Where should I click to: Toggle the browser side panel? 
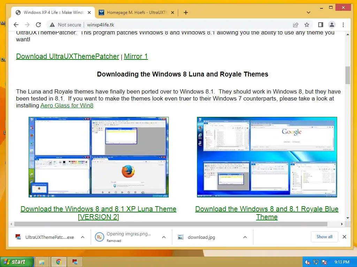[x=321, y=25]
